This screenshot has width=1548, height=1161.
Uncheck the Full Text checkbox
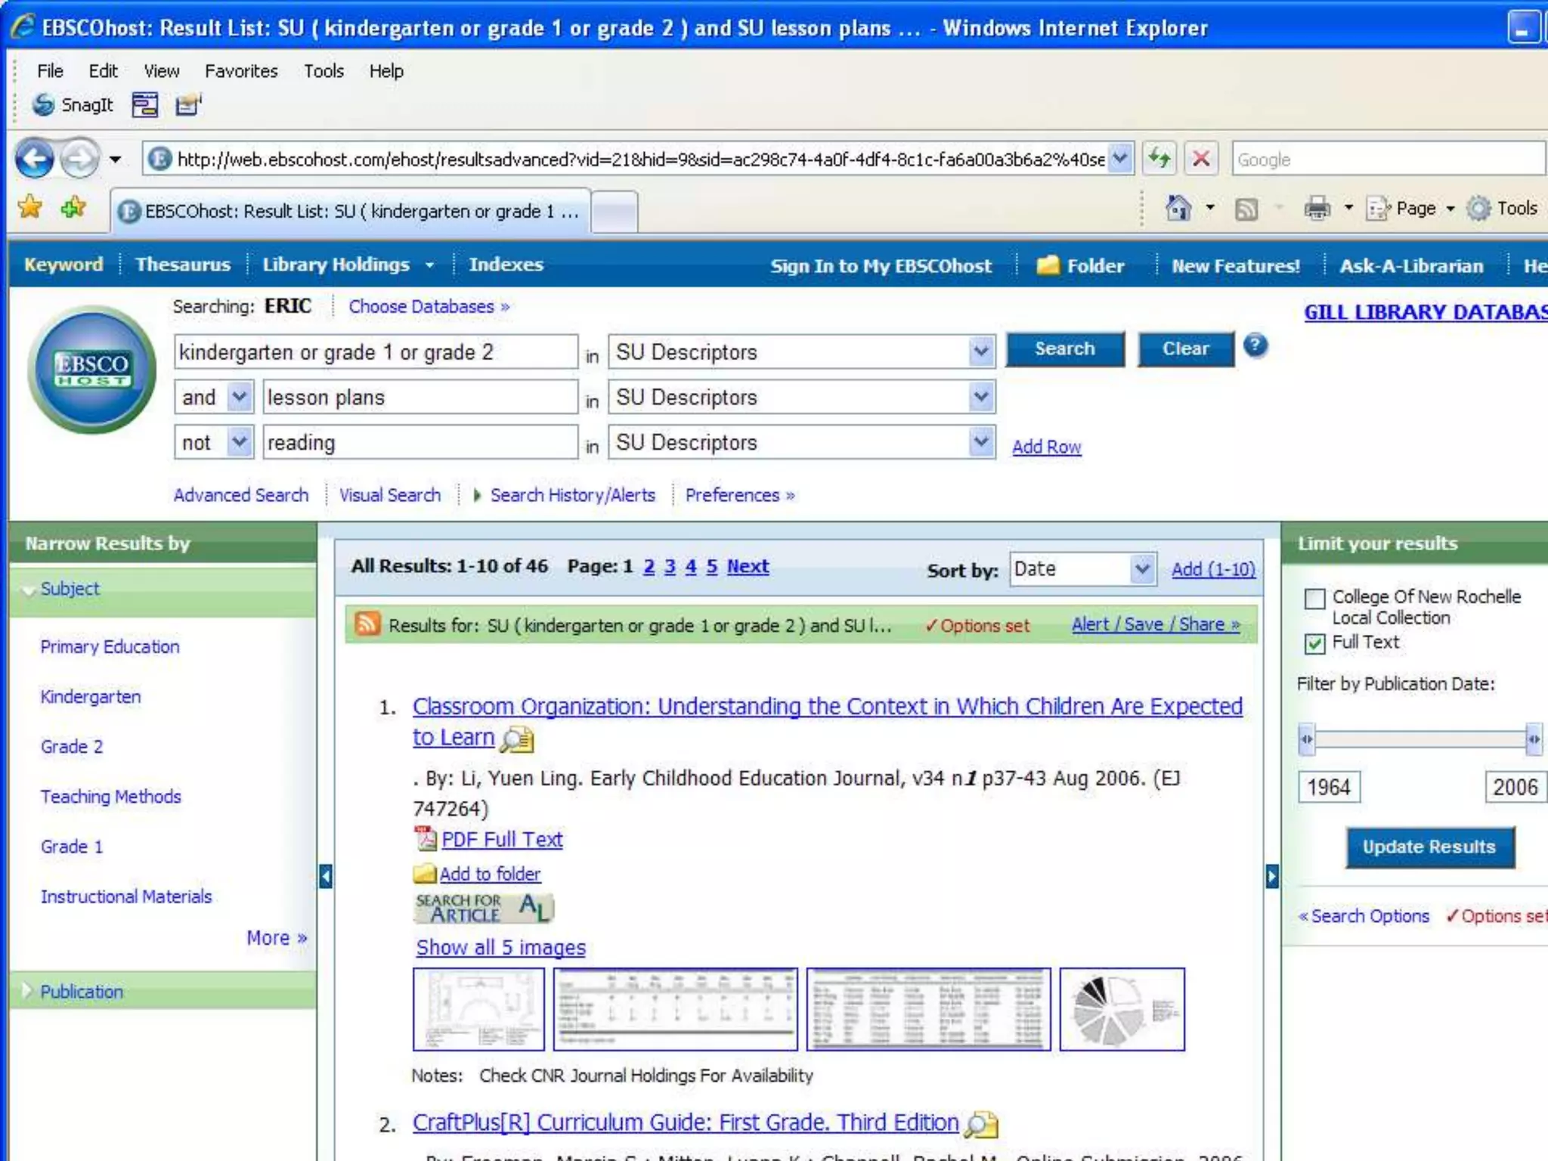pos(1314,643)
